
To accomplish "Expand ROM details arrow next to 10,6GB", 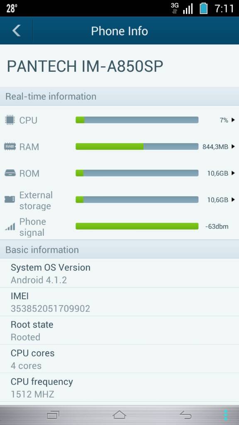I will click(233, 173).
